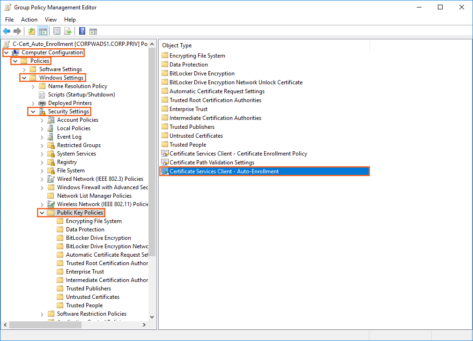Select Trusted Publishers in the left tree
Image resolution: width=473 pixels, height=341 pixels.
pyautogui.click(x=89, y=289)
